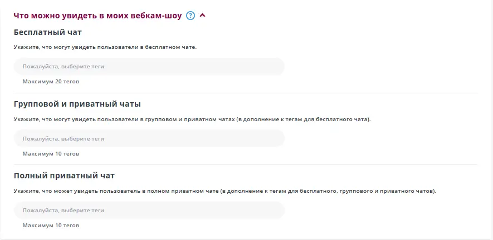
Task: Open tag selector for Групповой и приватный чаты
Action: click(149, 138)
